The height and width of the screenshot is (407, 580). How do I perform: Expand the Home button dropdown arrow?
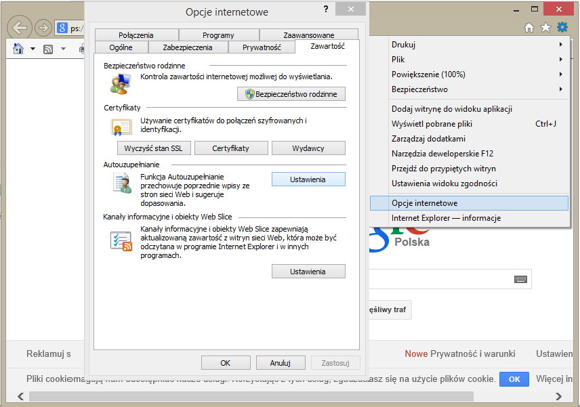(33, 49)
